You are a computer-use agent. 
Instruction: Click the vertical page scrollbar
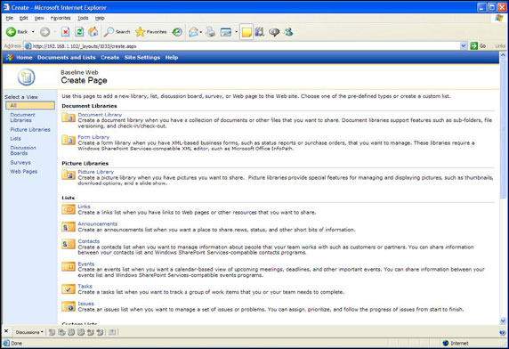point(503,188)
